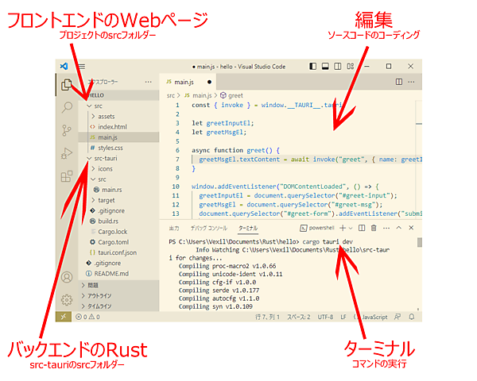
Task: Open the Manage settings gear
Action: 67,299
